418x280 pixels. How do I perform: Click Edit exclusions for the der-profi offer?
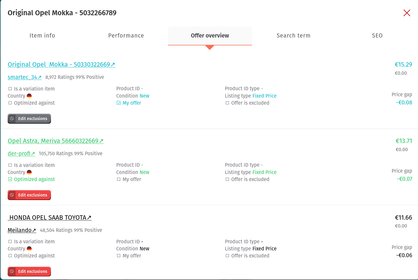tap(29, 195)
